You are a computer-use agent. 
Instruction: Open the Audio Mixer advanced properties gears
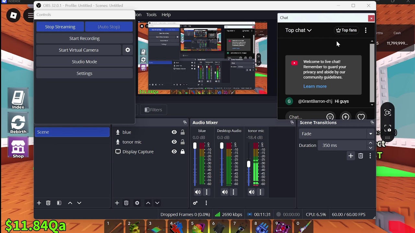[x=195, y=203]
